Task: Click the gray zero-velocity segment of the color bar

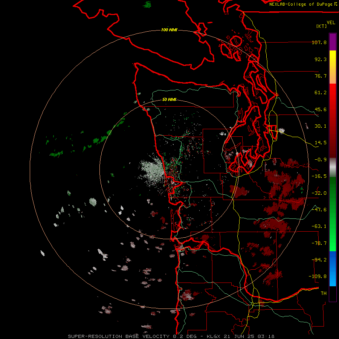Action: [333, 168]
